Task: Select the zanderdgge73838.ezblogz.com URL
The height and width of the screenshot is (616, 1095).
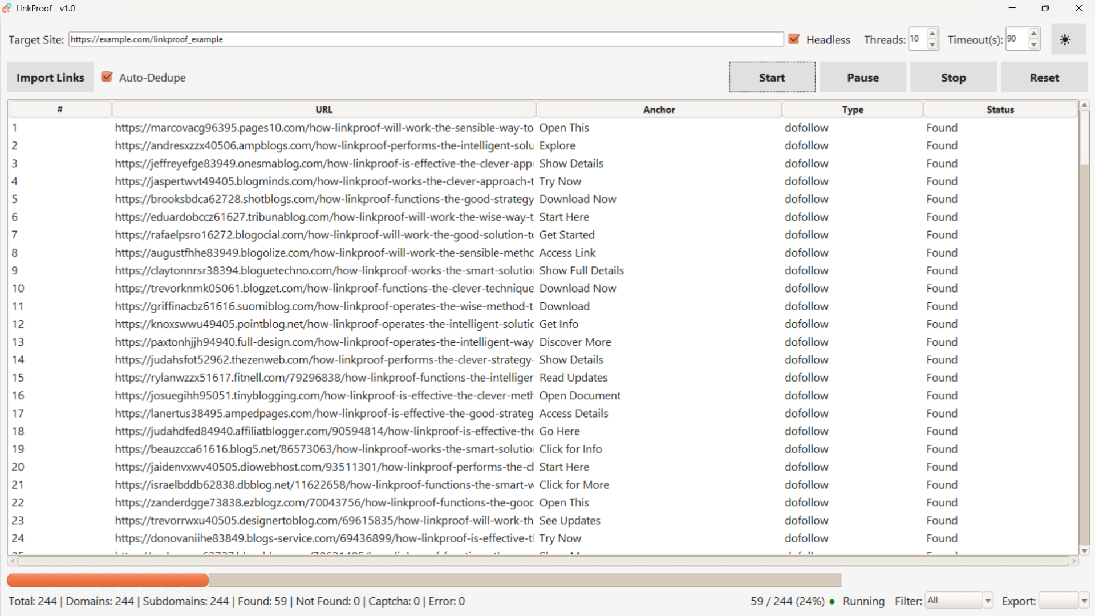Action: click(324, 502)
